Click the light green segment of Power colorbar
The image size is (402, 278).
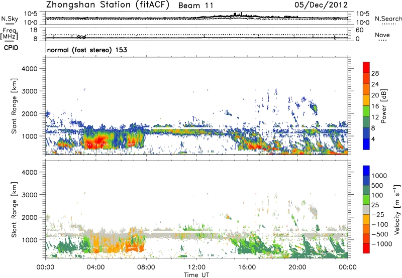[x=366, y=111]
